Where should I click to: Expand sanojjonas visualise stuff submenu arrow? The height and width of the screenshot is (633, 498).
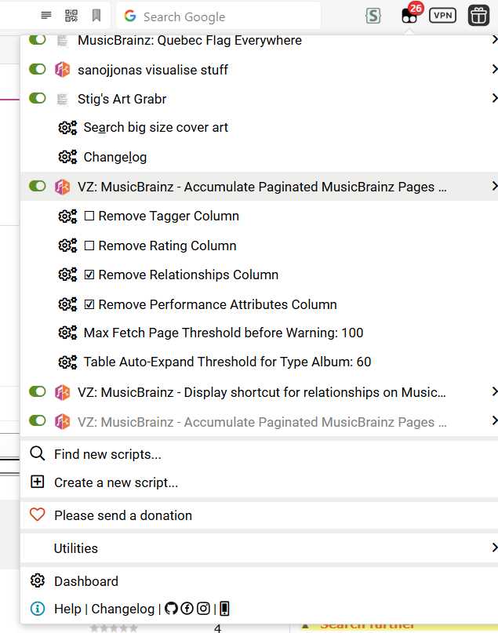point(493,70)
